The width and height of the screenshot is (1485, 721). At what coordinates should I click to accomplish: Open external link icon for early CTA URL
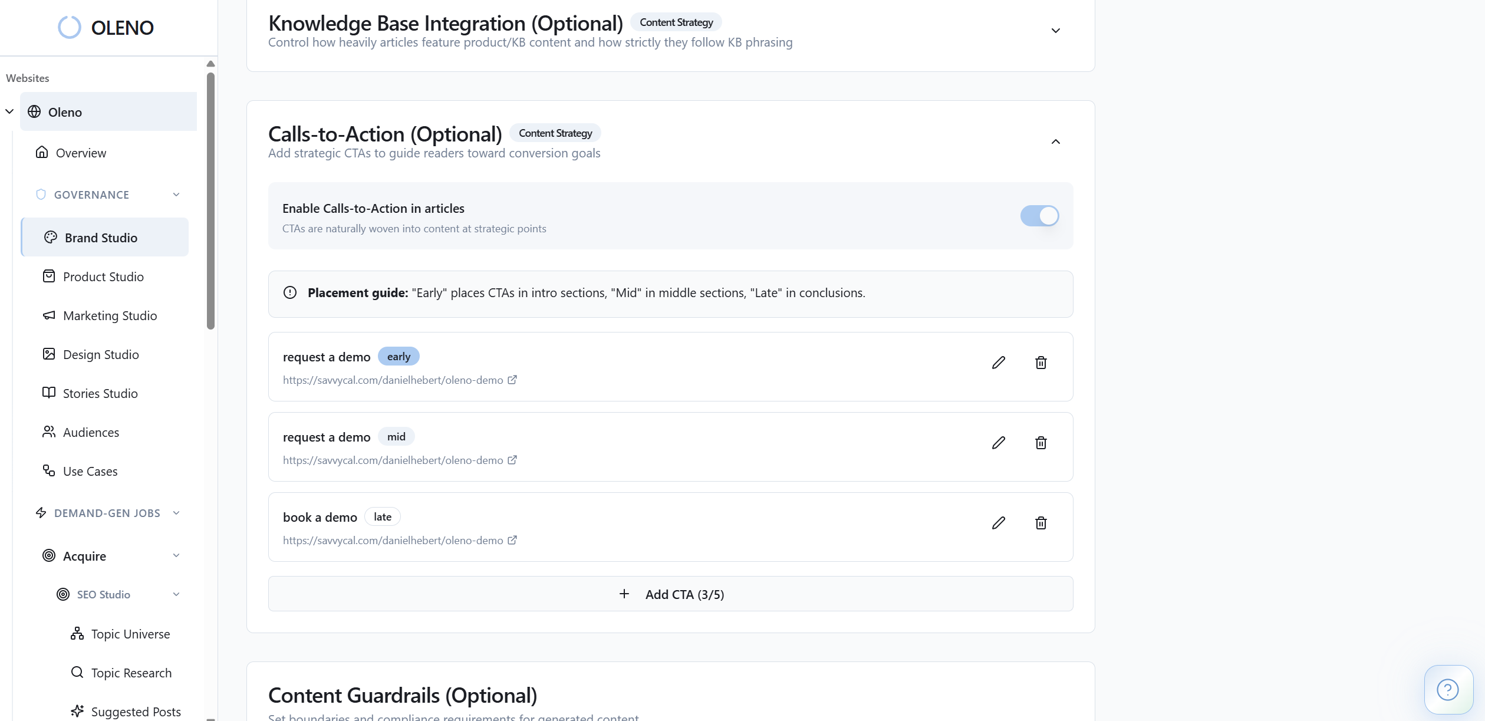pyautogui.click(x=512, y=380)
